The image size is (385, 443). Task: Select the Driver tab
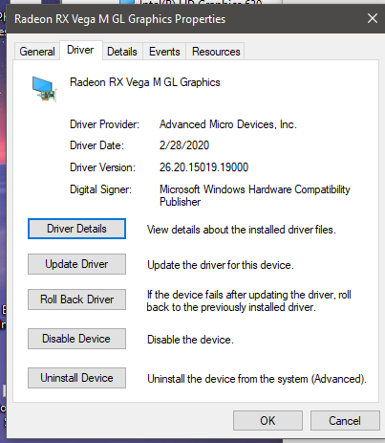click(x=80, y=50)
